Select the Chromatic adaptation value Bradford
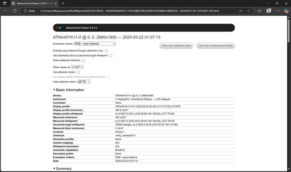291x172 pixels. [120, 150]
